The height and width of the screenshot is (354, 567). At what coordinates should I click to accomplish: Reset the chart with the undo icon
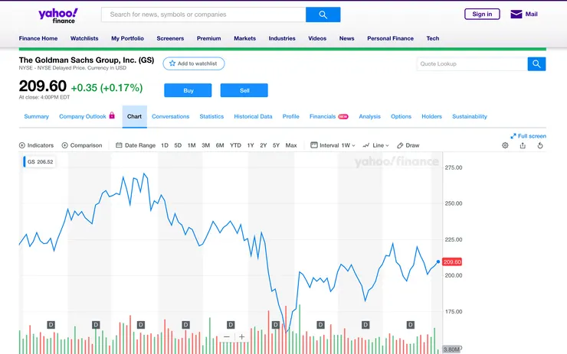tap(540, 145)
